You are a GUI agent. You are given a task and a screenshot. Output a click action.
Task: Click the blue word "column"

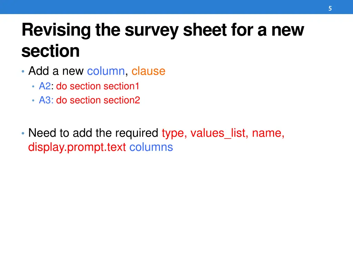coord(105,71)
